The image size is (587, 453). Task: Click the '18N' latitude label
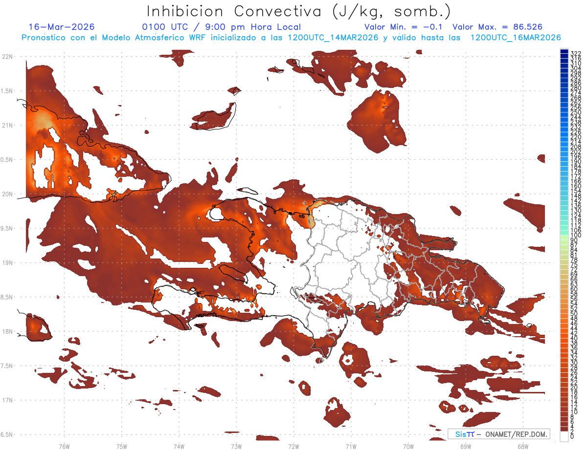tap(7, 332)
